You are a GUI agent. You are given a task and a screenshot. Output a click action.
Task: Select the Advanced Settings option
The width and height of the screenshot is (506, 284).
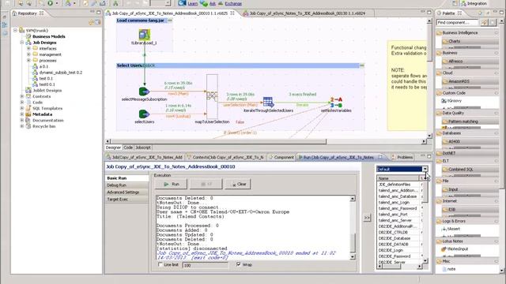[x=123, y=192]
